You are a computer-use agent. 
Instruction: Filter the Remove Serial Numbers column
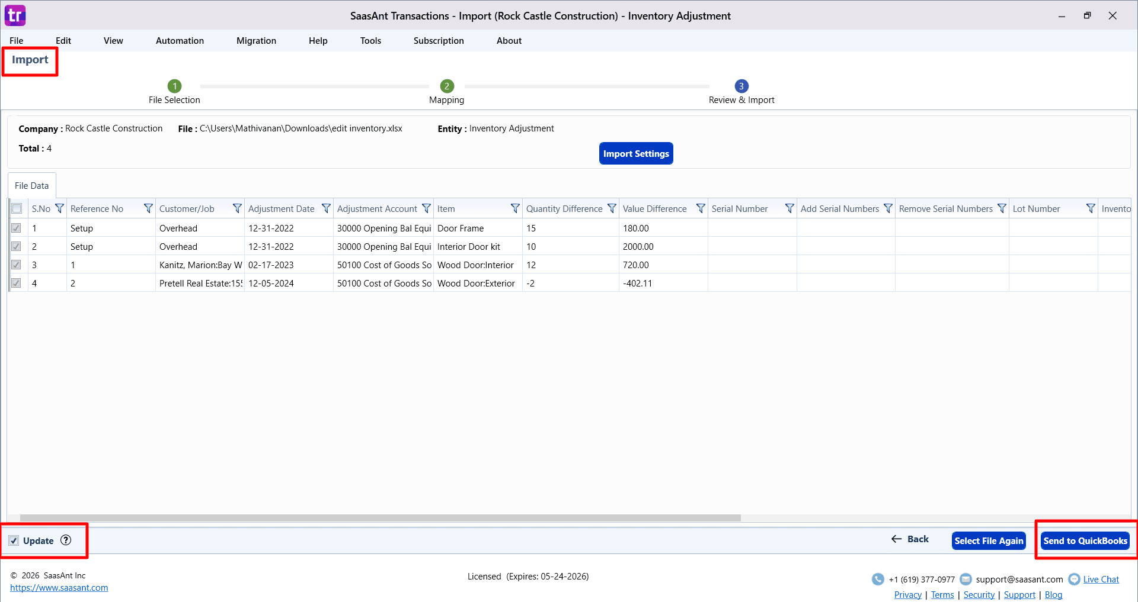pyautogui.click(x=1002, y=208)
